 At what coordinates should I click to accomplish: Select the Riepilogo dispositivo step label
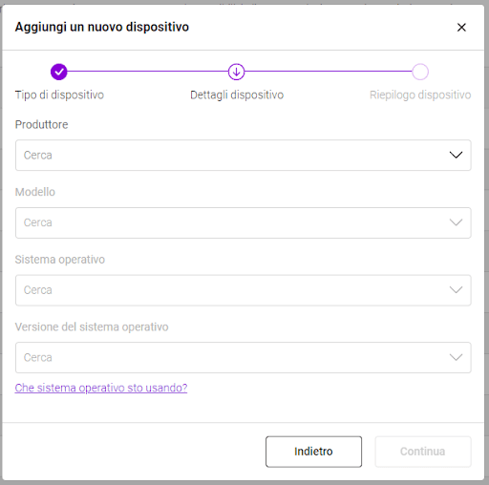tap(420, 95)
